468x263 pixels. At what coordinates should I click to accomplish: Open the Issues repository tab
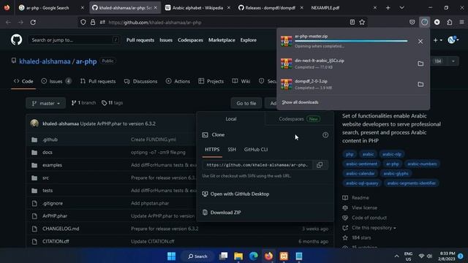pyautogui.click(x=56, y=81)
